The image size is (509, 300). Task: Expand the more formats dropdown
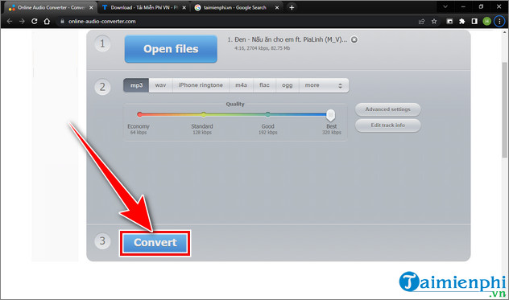click(324, 85)
